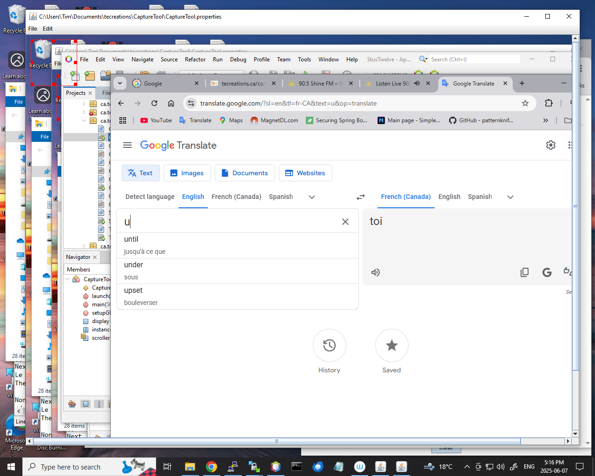Viewport: 595px width, 476px height.
Task: Select Spanish as target language
Action: tap(480, 197)
